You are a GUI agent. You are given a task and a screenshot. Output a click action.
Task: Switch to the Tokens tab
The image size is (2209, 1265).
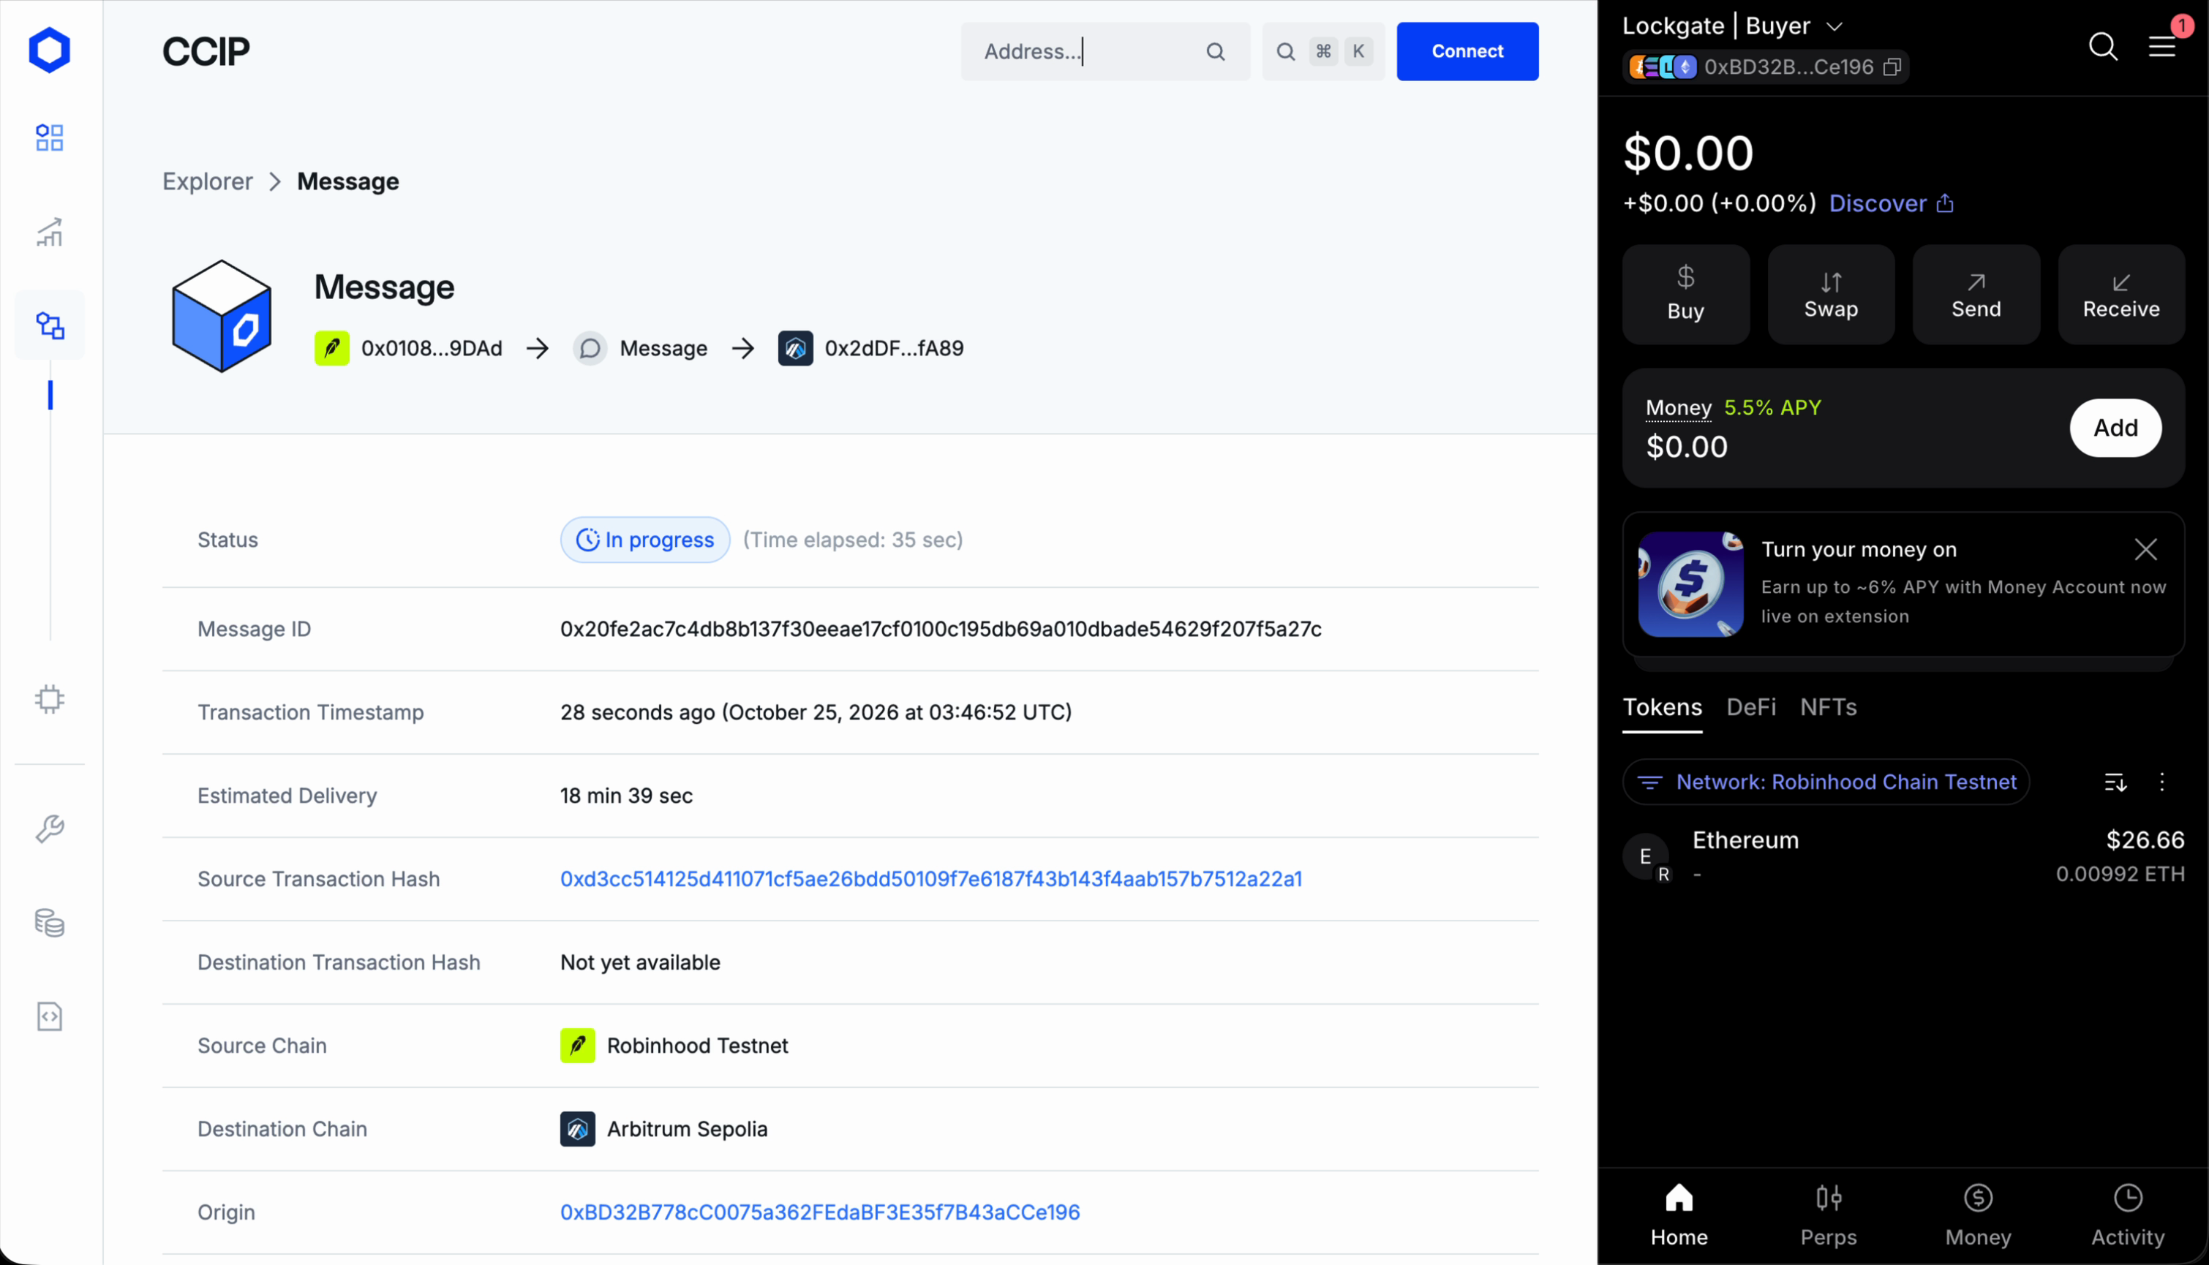tap(1662, 708)
